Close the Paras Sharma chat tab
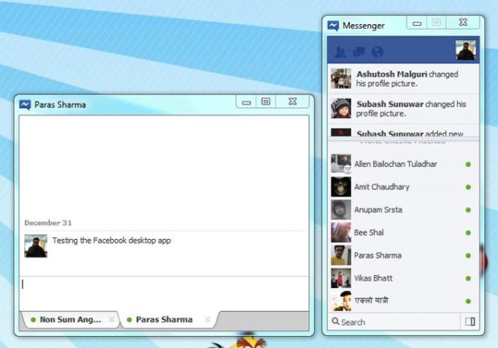Viewport: 498px width, 348px height. coord(207,320)
